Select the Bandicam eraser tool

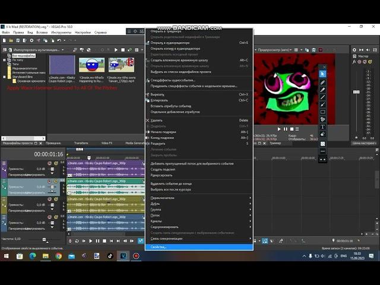(x=322, y=134)
